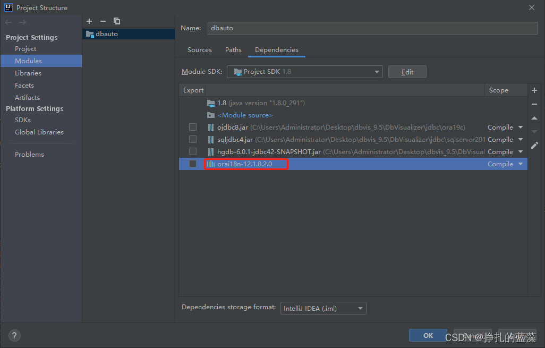Click the Edit button for Module SDK

point(407,72)
